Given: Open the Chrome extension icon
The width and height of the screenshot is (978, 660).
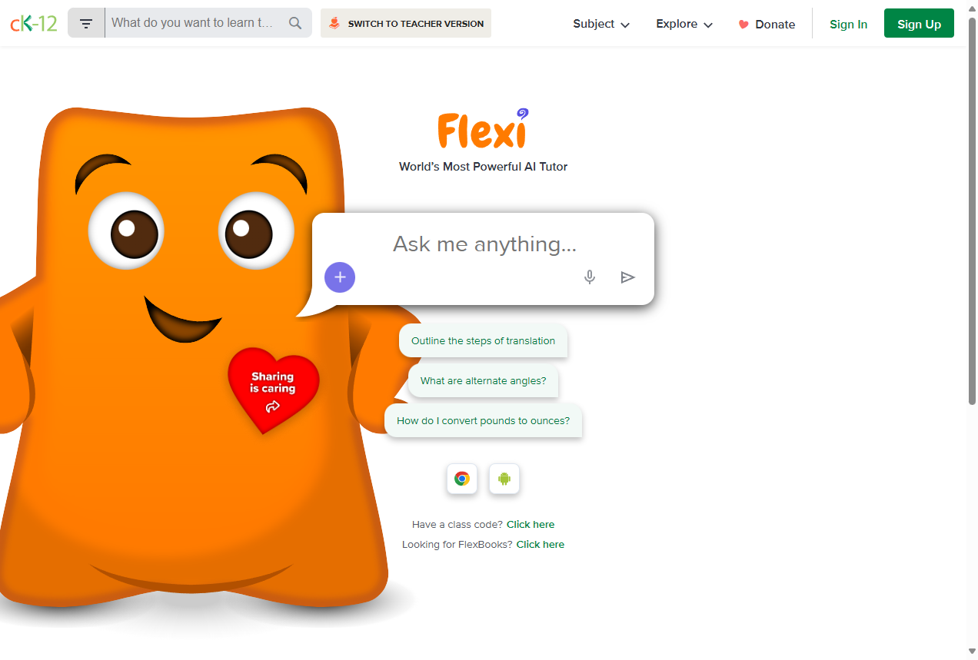Looking at the screenshot, I should point(462,479).
